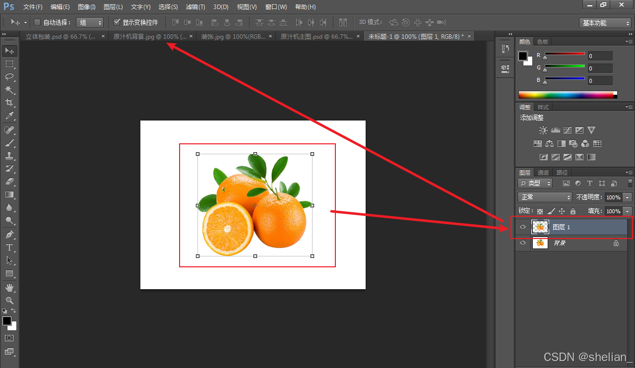Screen dimensions: 635x368
Task: Hide 图层 1 with its eye icon
Action: 522,227
